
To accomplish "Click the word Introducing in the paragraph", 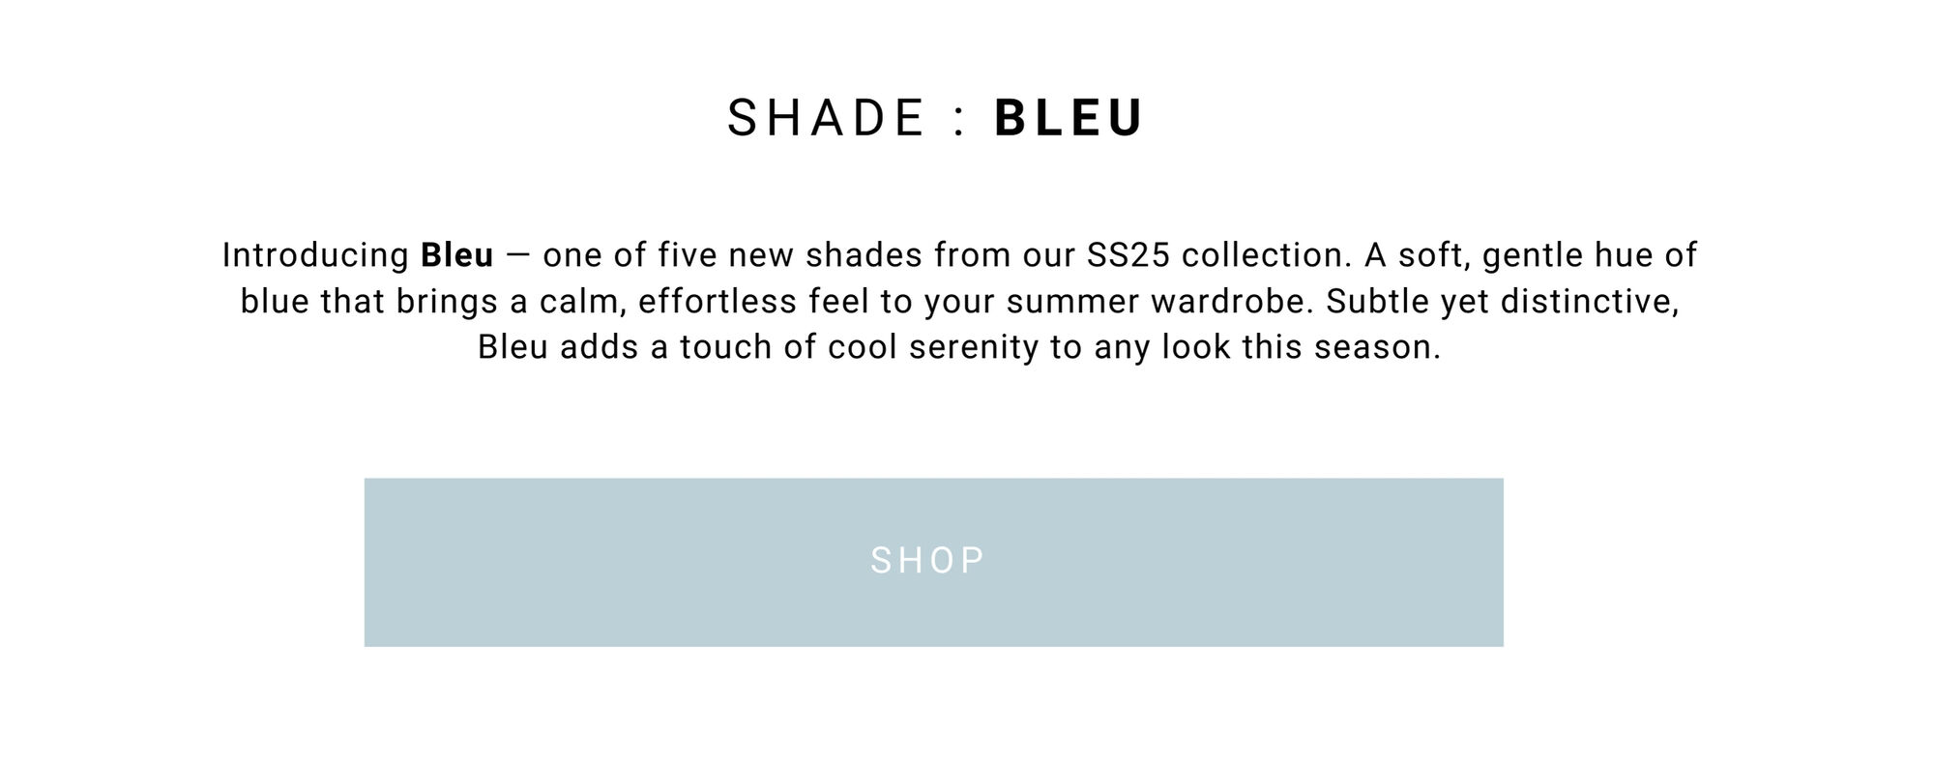I will coord(315,255).
